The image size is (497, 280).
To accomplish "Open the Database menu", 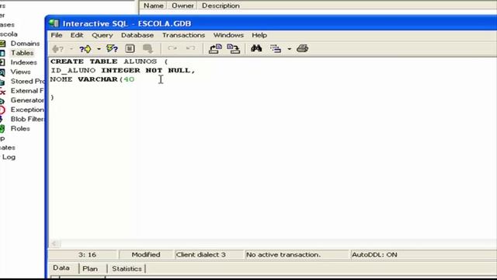I will (x=137, y=35).
